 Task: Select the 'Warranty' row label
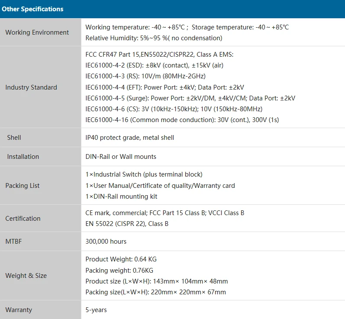coord(19,310)
